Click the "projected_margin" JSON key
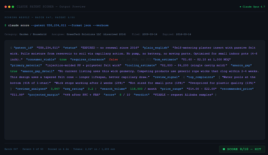The image size is (268, 155). click(44, 95)
